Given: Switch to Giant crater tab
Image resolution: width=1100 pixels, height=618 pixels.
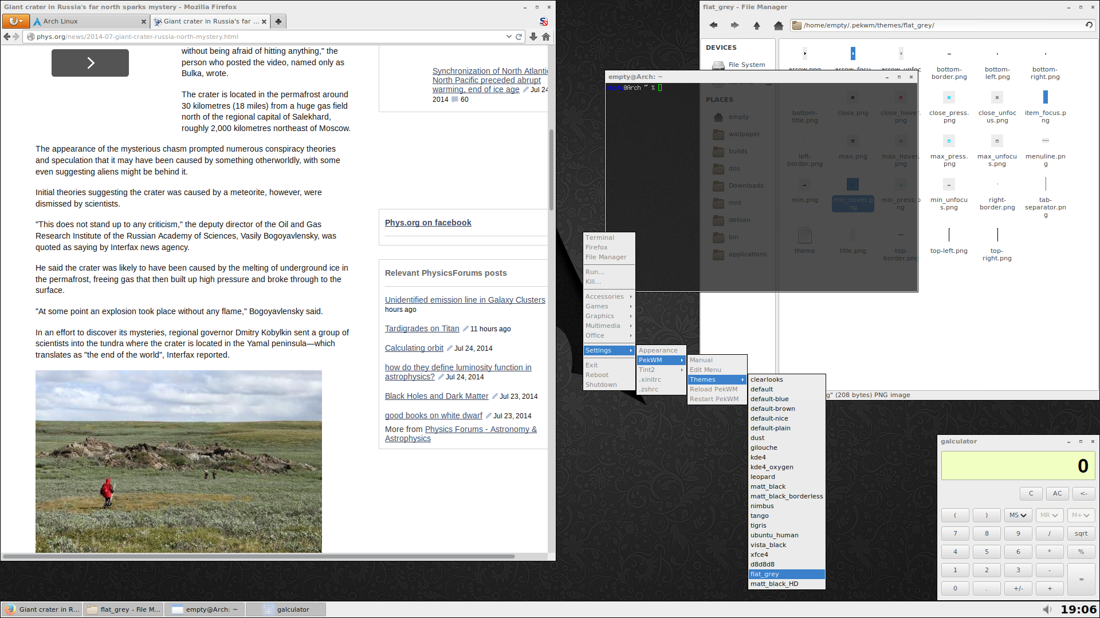Looking at the screenshot, I should (x=210, y=21).
